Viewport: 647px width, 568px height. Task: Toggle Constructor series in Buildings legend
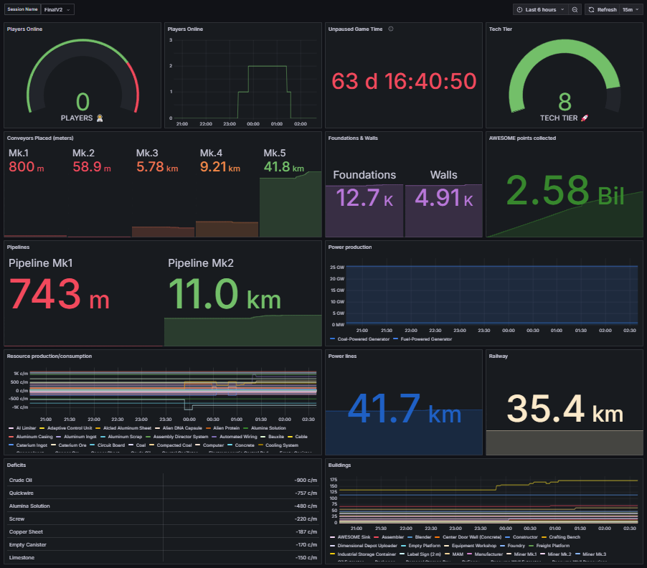coord(525,537)
